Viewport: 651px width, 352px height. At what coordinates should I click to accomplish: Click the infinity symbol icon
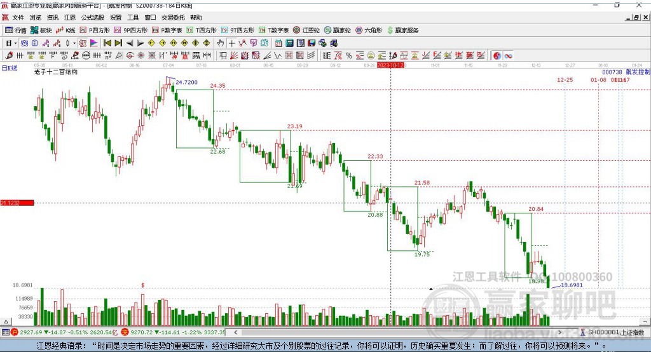coord(508,56)
